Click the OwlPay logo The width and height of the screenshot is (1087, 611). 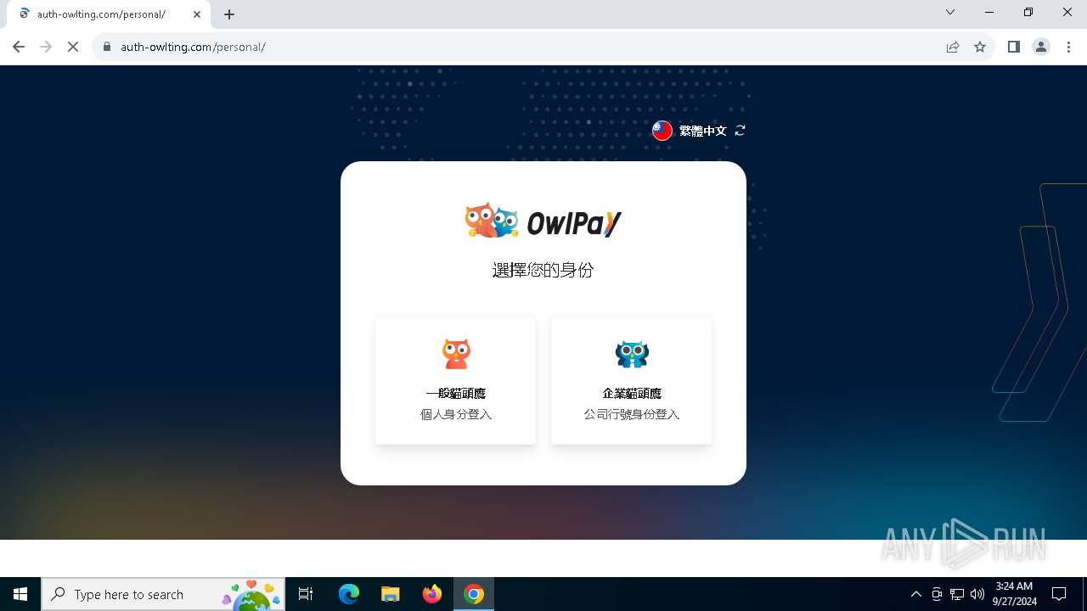click(543, 221)
